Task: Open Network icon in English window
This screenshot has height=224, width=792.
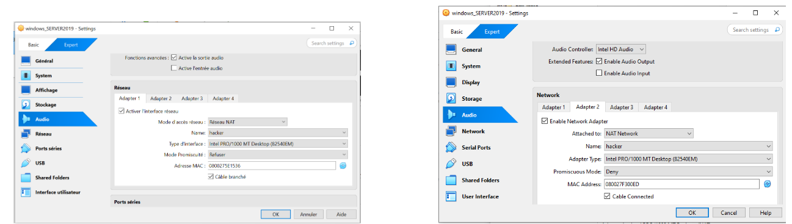Action: (x=451, y=131)
